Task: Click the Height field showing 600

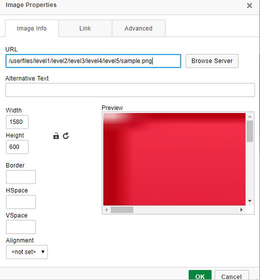Action: click(17, 147)
